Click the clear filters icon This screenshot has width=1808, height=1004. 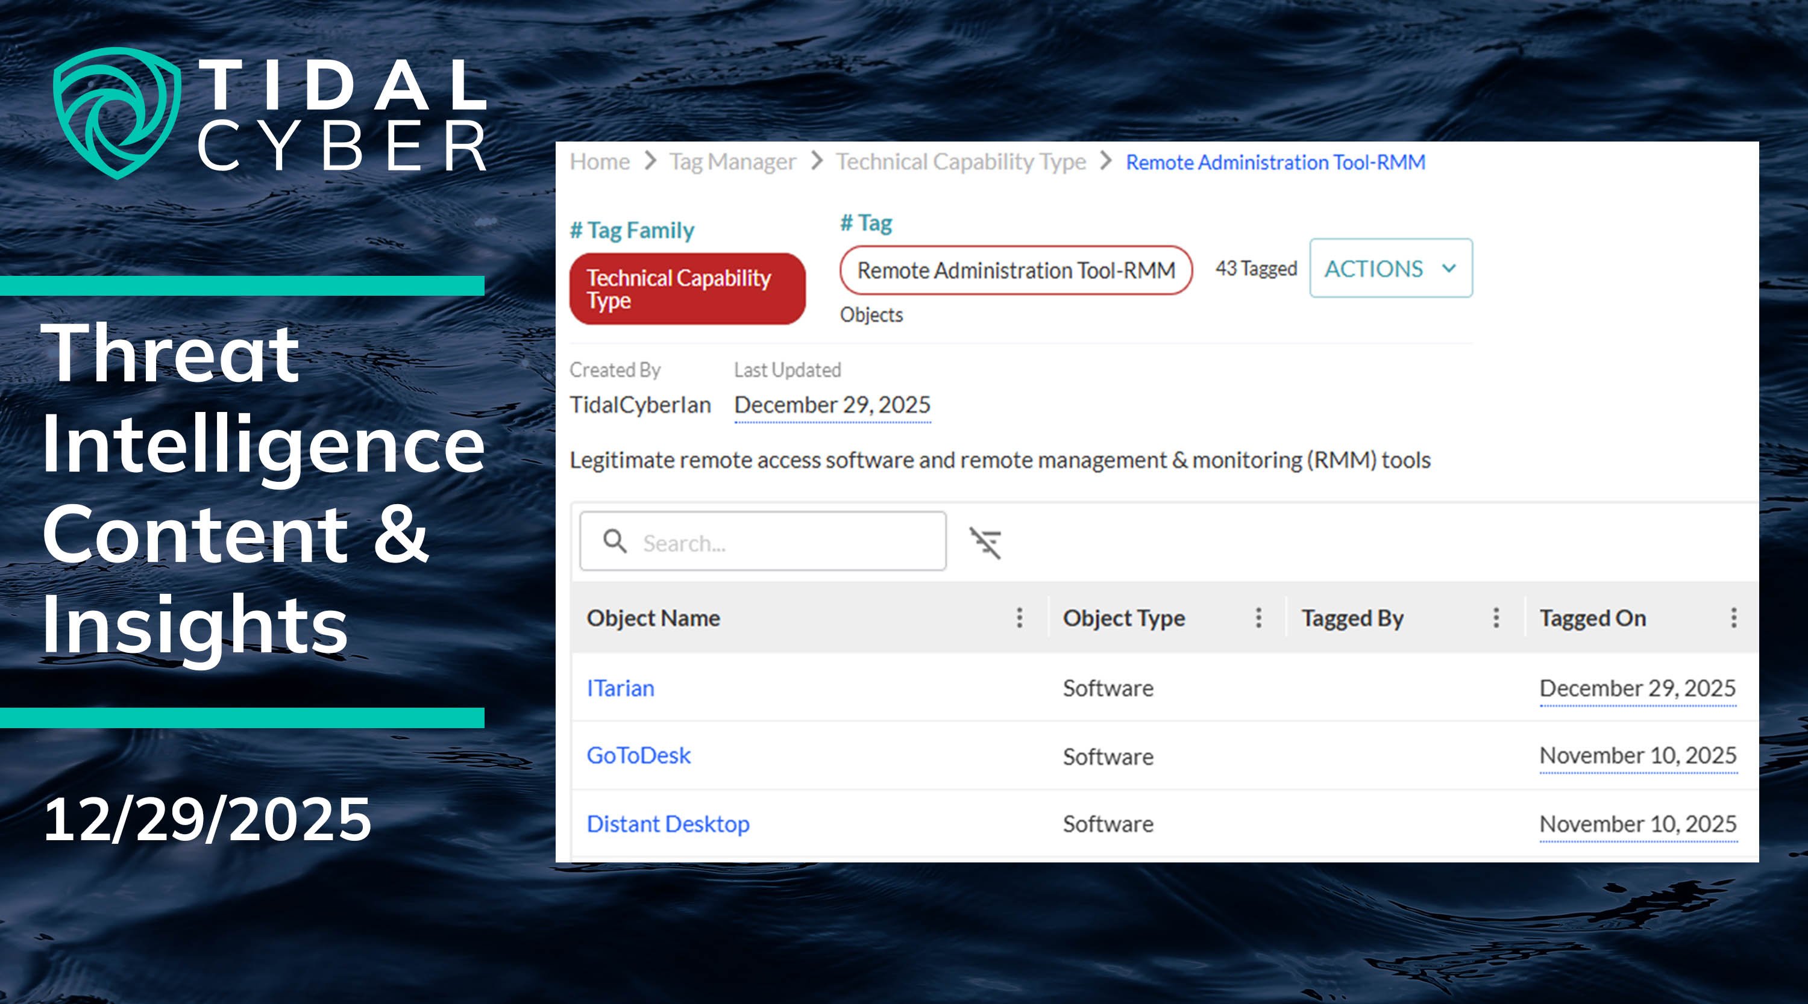(x=985, y=542)
